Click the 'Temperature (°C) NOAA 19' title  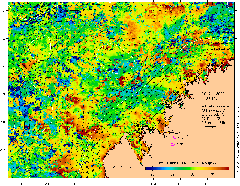point(178,163)
